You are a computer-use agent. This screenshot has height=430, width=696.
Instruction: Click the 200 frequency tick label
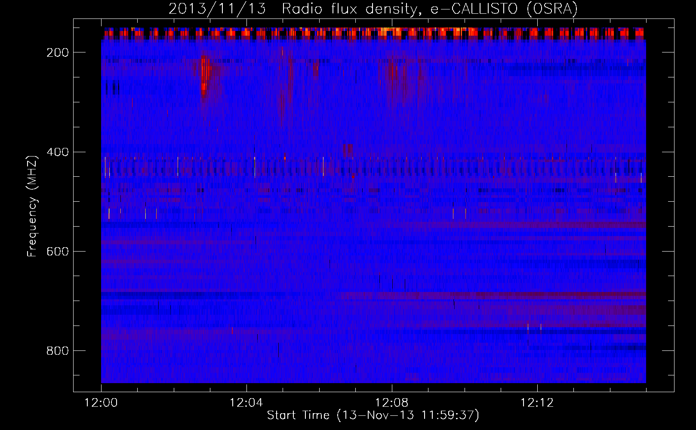(58, 52)
